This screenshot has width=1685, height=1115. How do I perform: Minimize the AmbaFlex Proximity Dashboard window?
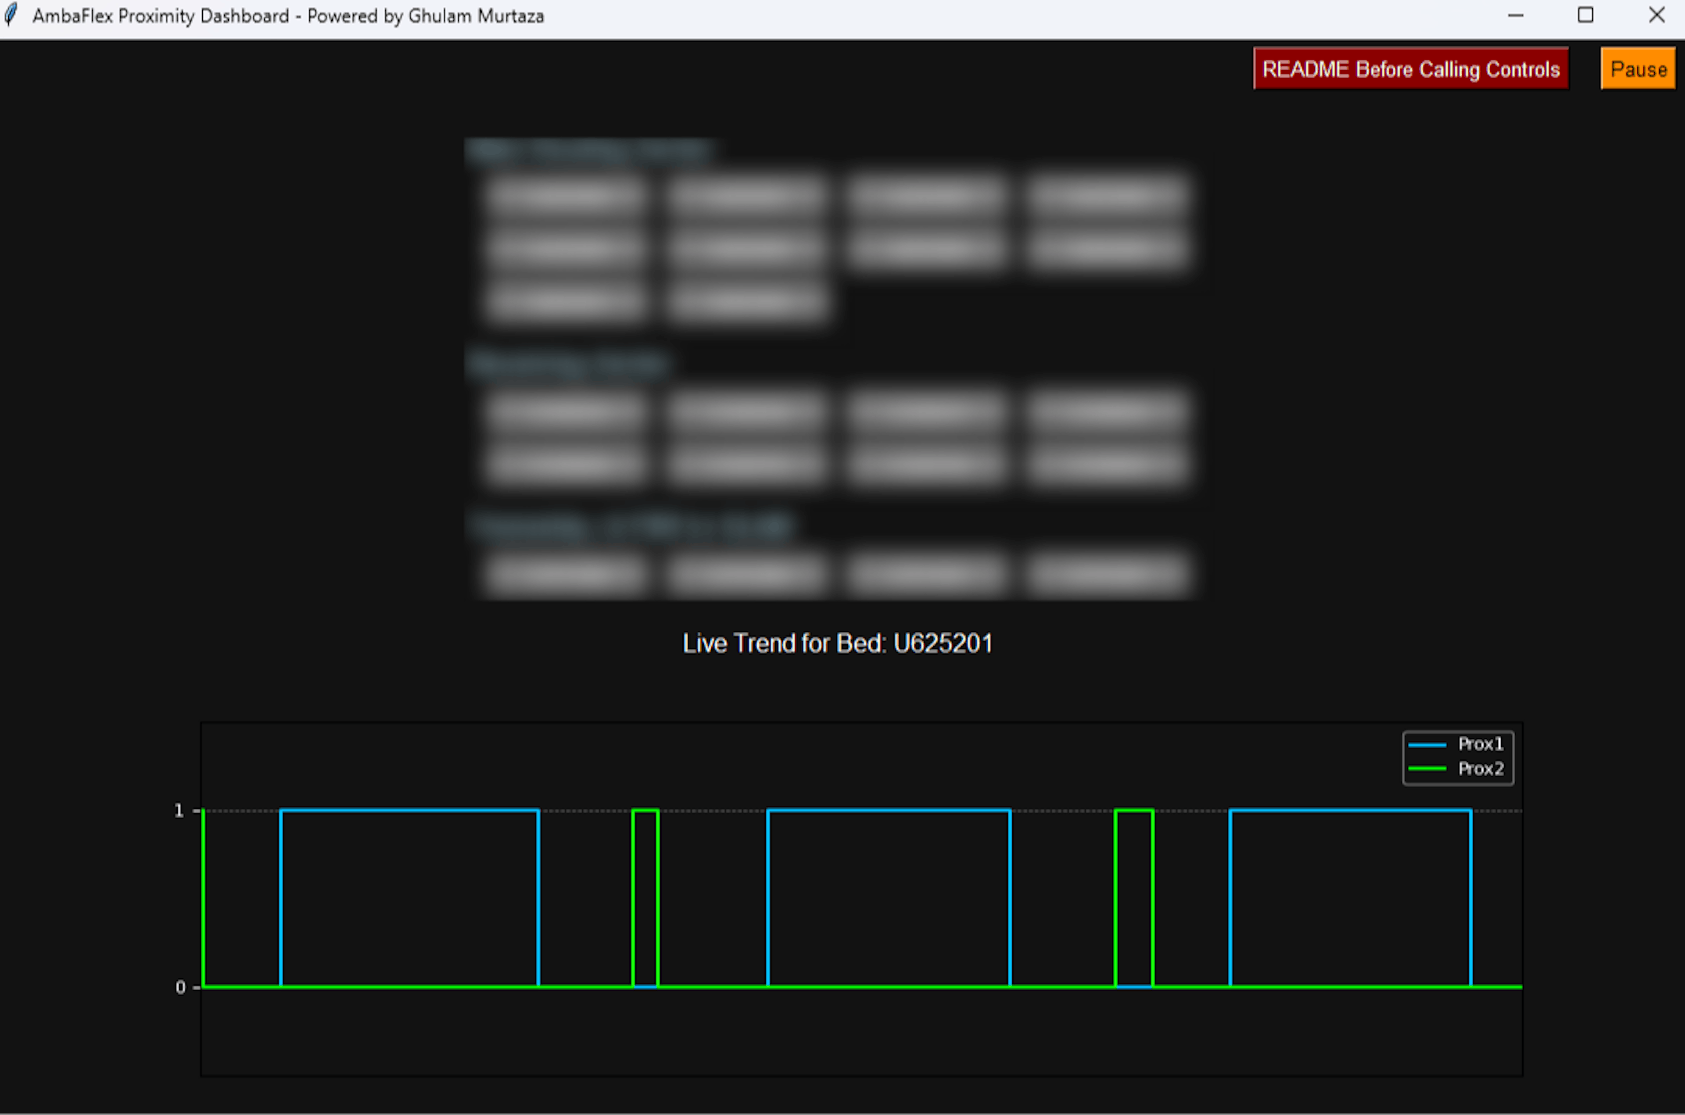click(x=1516, y=15)
